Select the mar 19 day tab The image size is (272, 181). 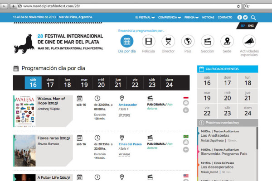coord(84,83)
